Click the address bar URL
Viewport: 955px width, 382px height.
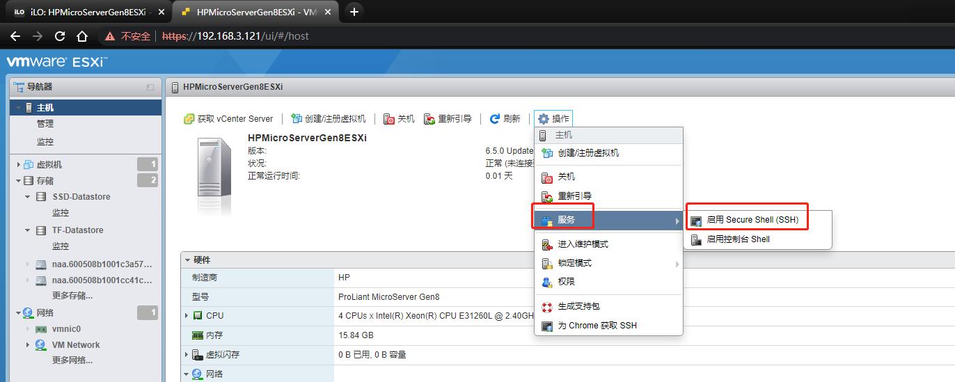pos(235,36)
